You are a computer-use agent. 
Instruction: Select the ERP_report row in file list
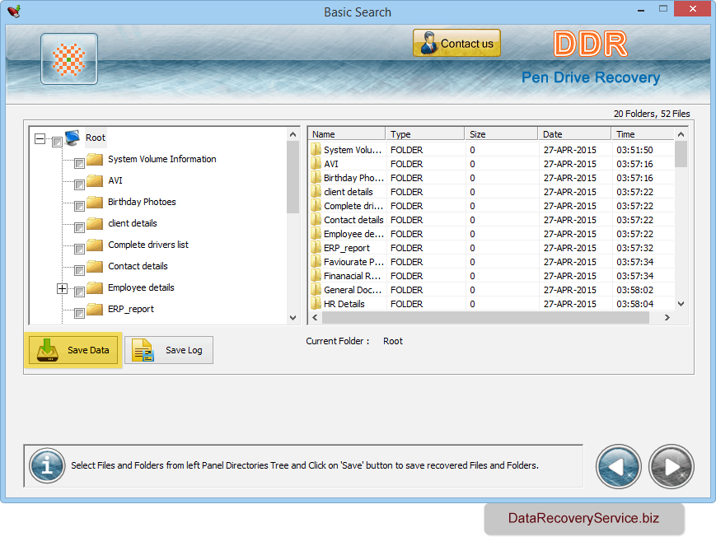click(491, 248)
